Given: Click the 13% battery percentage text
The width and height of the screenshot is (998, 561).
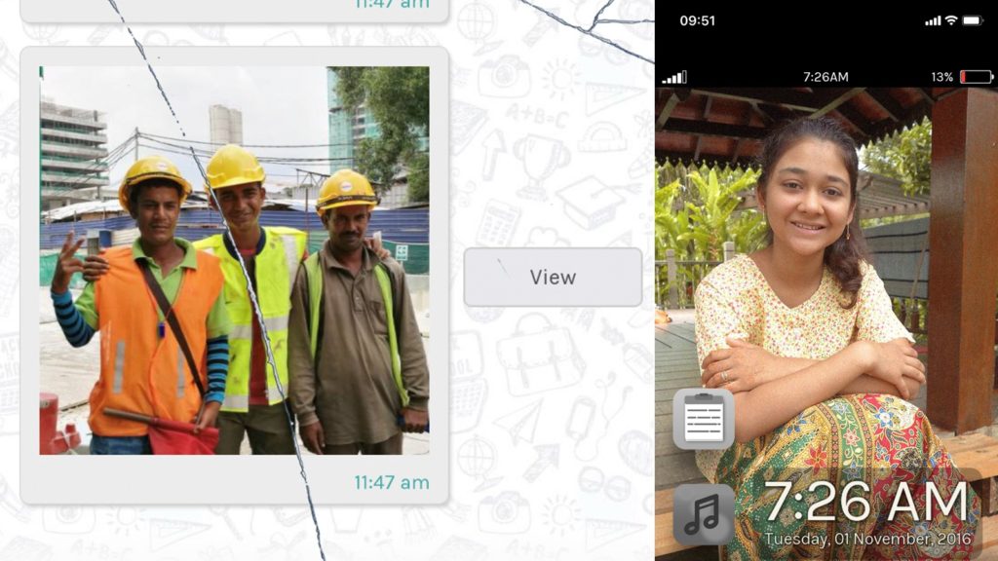Looking at the screenshot, I should pyautogui.click(x=942, y=77).
